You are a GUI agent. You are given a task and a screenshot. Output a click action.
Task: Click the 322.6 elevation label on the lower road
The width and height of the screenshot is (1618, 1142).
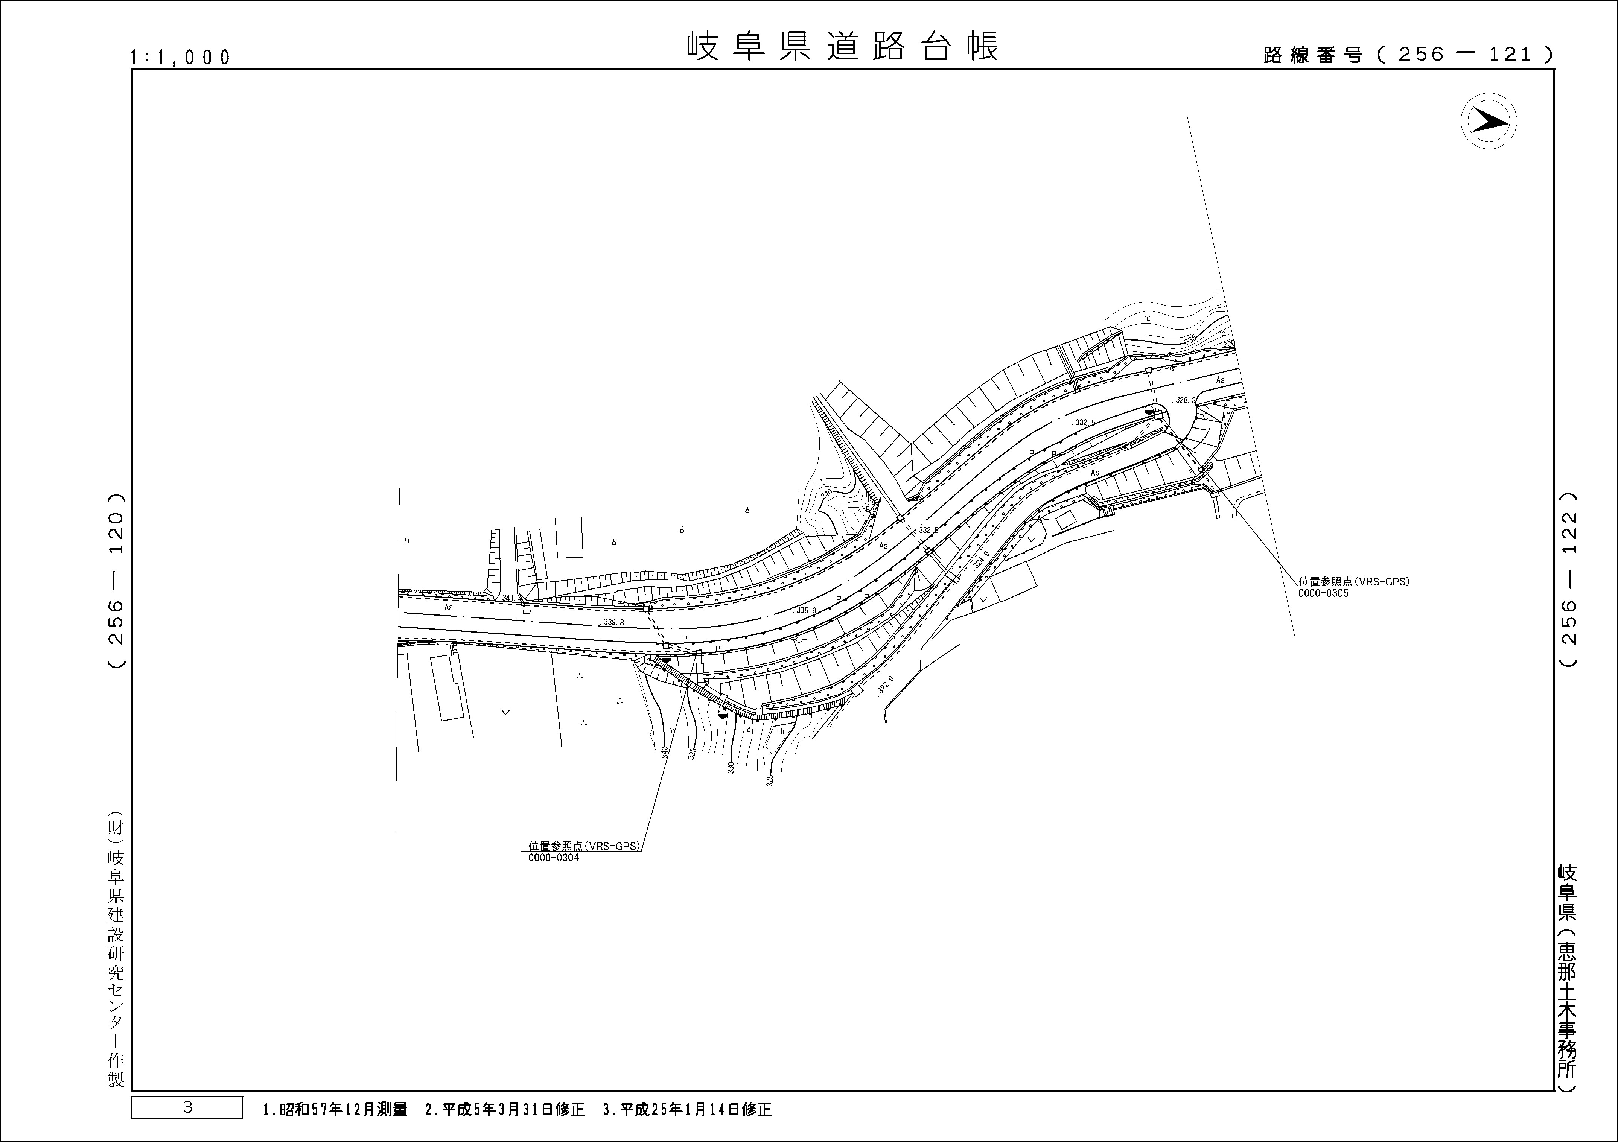click(x=886, y=686)
